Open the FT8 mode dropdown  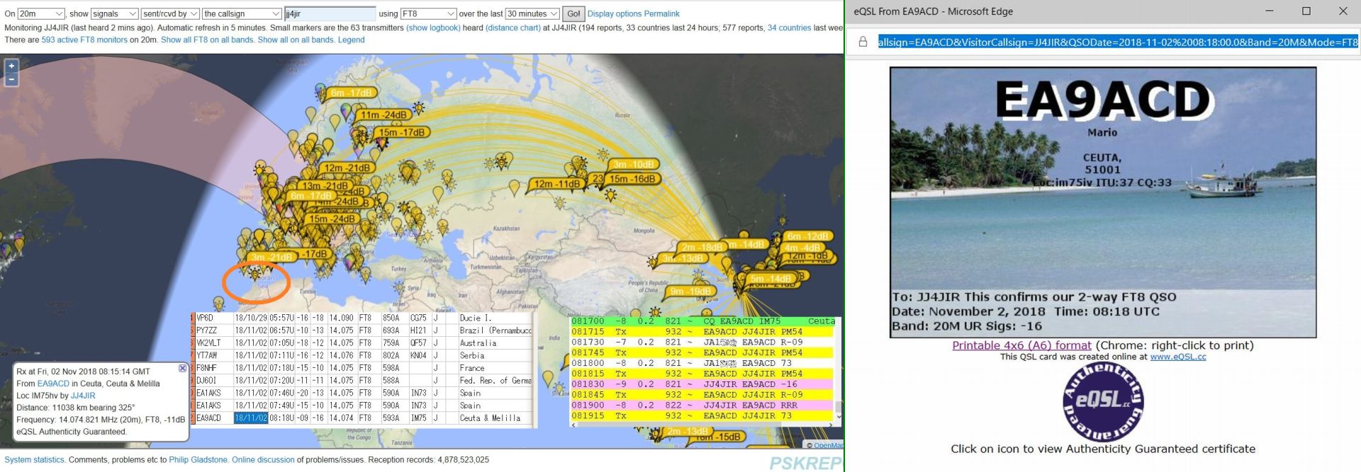(427, 13)
